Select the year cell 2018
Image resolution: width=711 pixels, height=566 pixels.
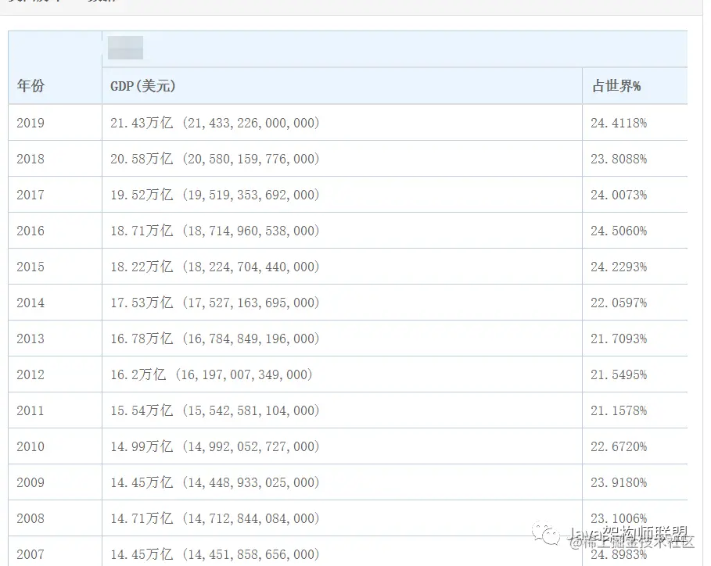click(31, 159)
